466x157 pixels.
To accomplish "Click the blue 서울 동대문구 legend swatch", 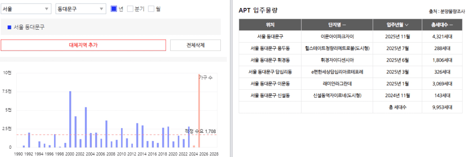I will tap(9, 27).
